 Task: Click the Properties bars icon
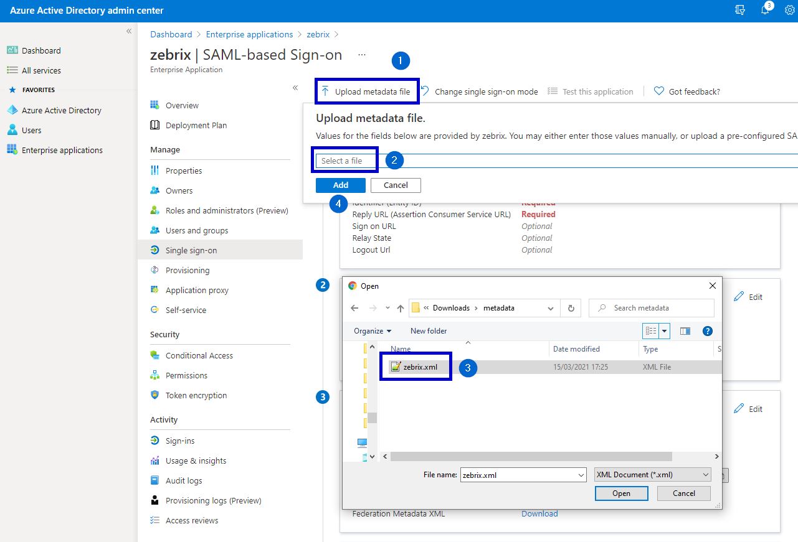point(155,171)
